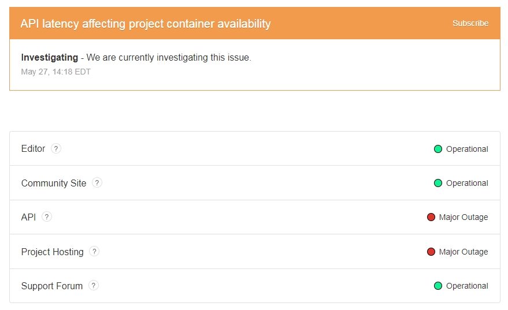The image size is (508, 310).
Task: Click the Project Hosting component name
Action: (52, 252)
